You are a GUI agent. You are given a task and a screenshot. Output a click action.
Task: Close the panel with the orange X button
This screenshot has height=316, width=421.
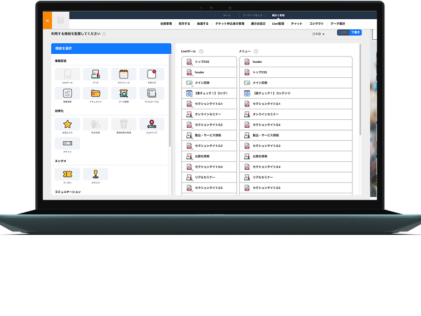click(x=47, y=21)
